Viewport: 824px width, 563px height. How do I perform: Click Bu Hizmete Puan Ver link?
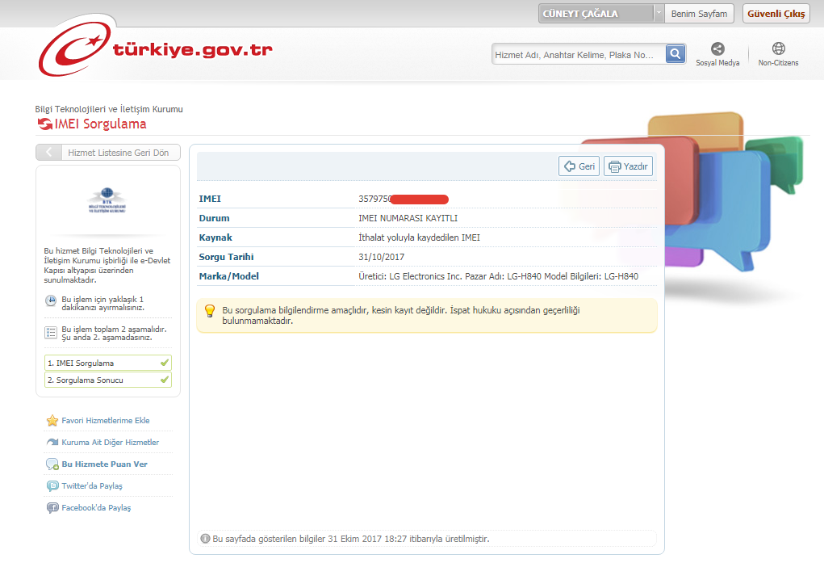105,464
